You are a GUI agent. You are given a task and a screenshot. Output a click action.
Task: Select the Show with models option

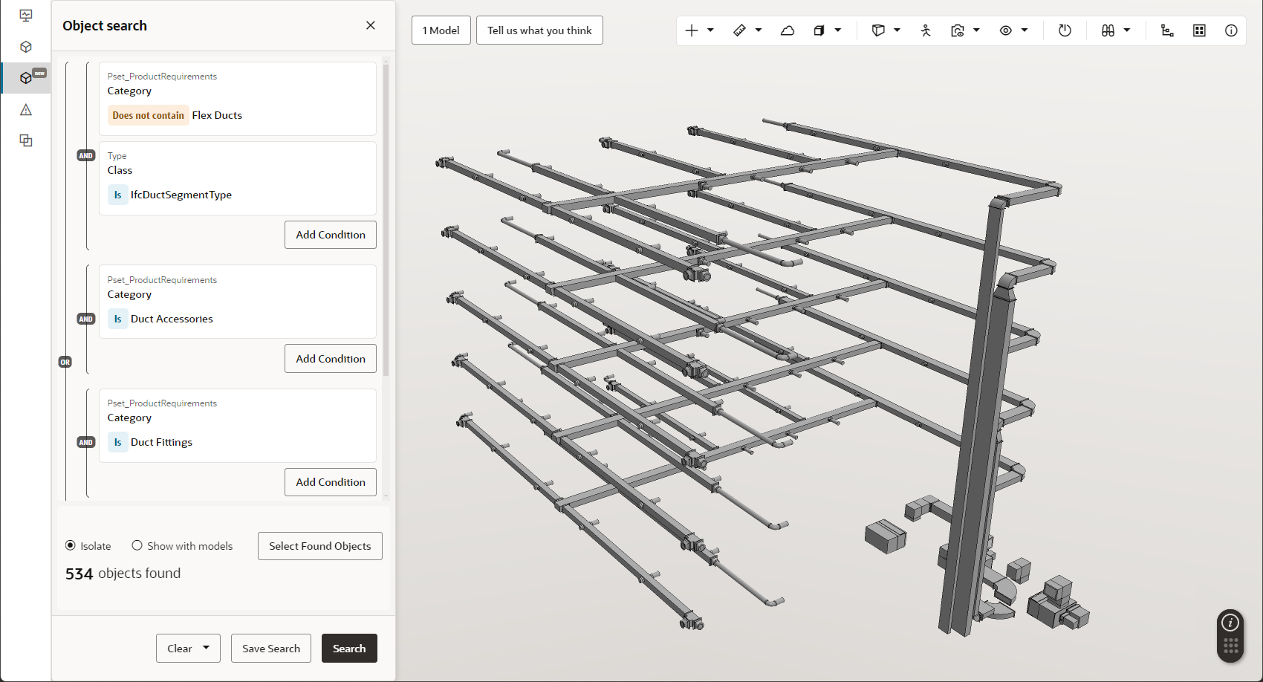point(137,545)
